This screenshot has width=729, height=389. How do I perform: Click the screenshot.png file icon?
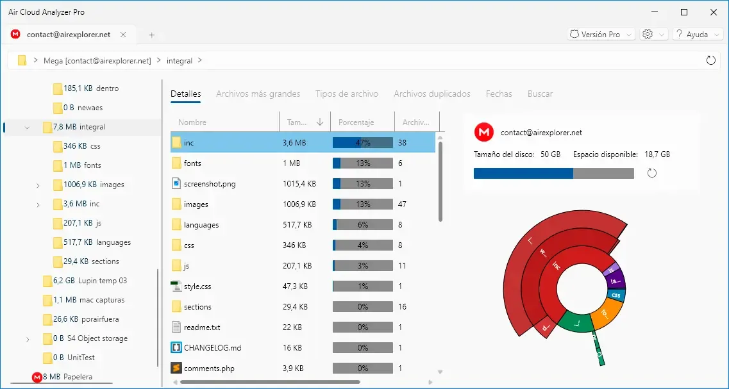point(176,183)
